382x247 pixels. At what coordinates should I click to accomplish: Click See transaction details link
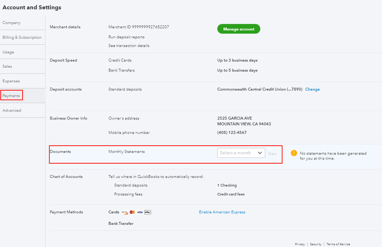tap(129, 46)
